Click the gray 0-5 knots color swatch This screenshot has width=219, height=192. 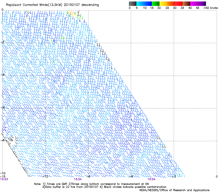coord(133,4)
